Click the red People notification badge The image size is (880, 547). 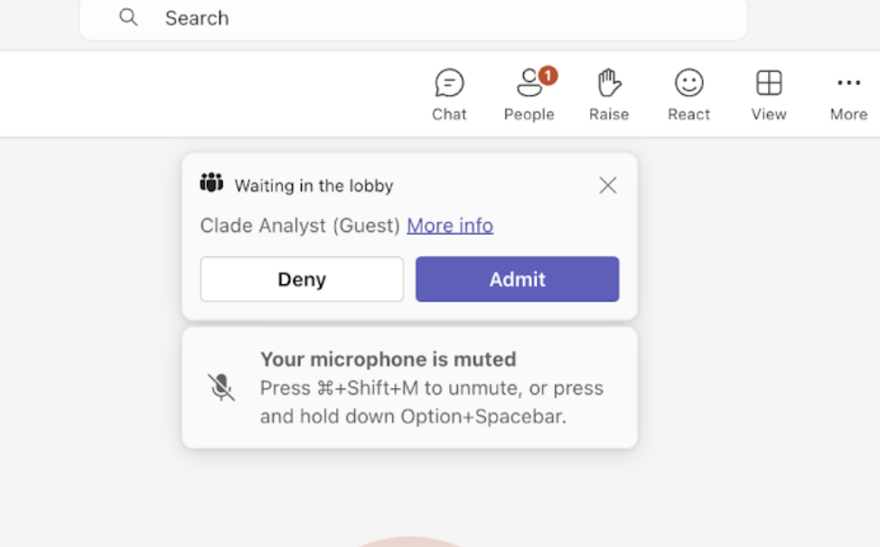coord(548,76)
